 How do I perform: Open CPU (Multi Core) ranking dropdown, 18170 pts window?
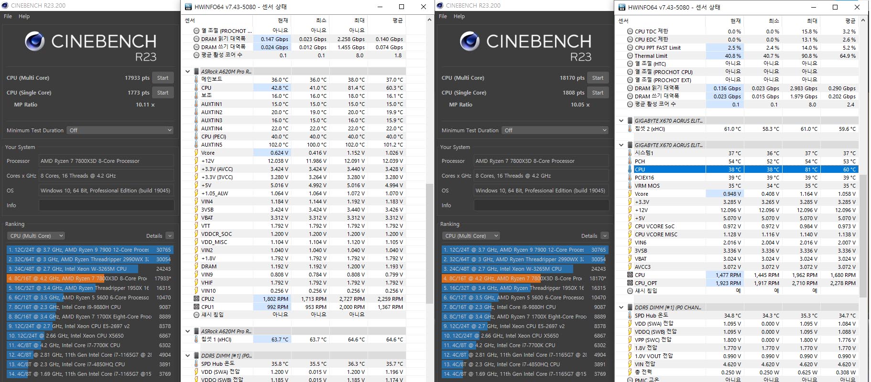(471, 235)
